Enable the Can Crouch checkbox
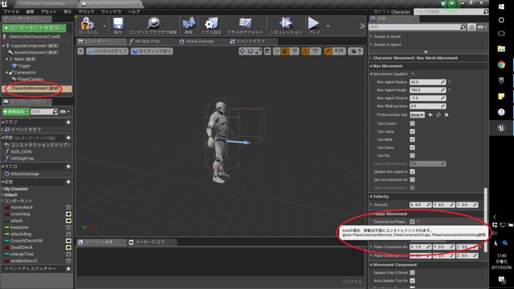The image size is (514, 289). coord(413,123)
